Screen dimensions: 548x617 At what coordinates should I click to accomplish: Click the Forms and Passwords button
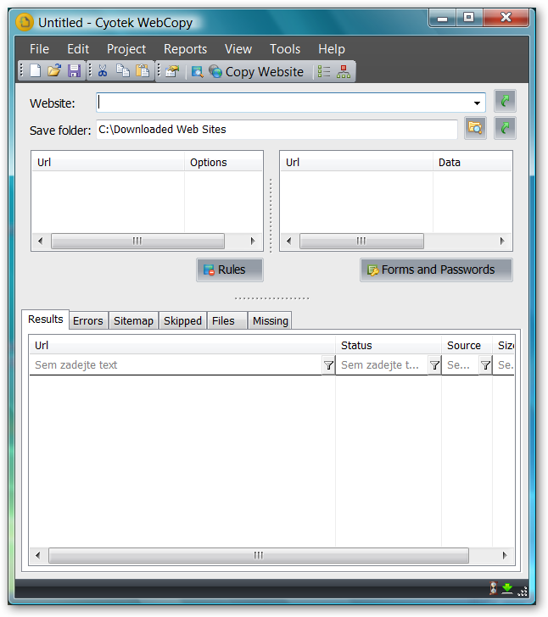pos(437,270)
